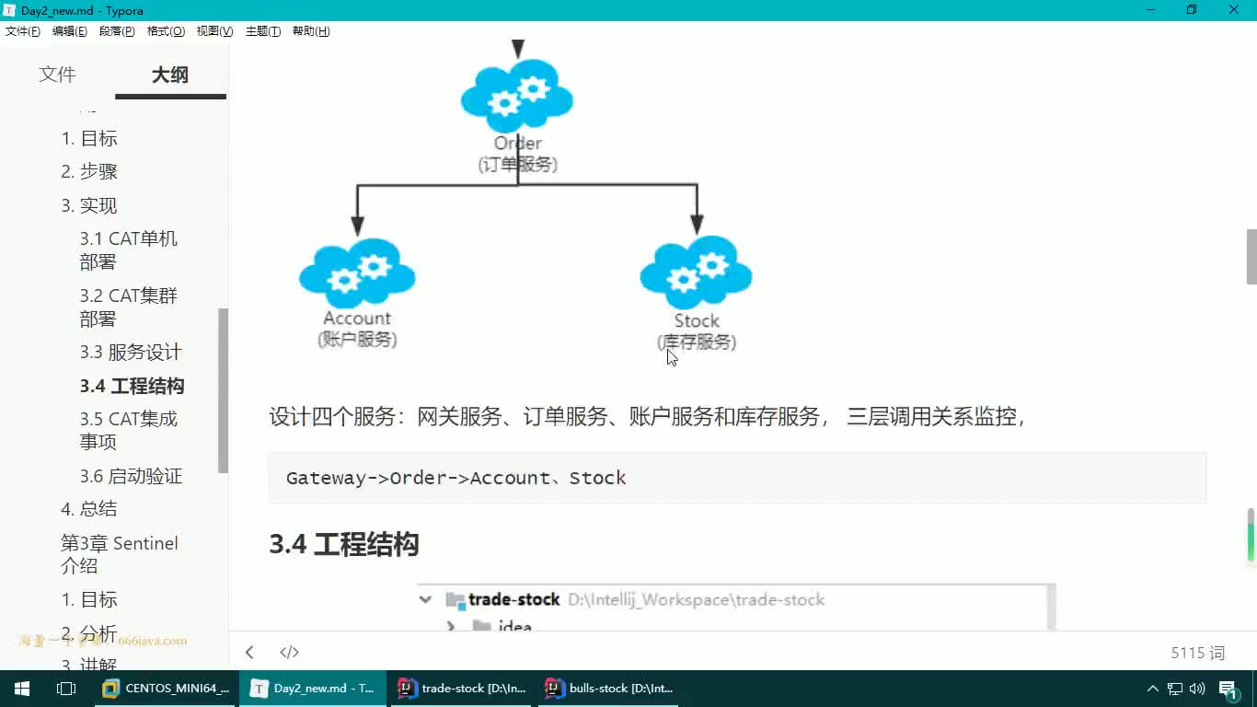
Task: Click the Stock (库存服务) label
Action: pyautogui.click(x=697, y=331)
